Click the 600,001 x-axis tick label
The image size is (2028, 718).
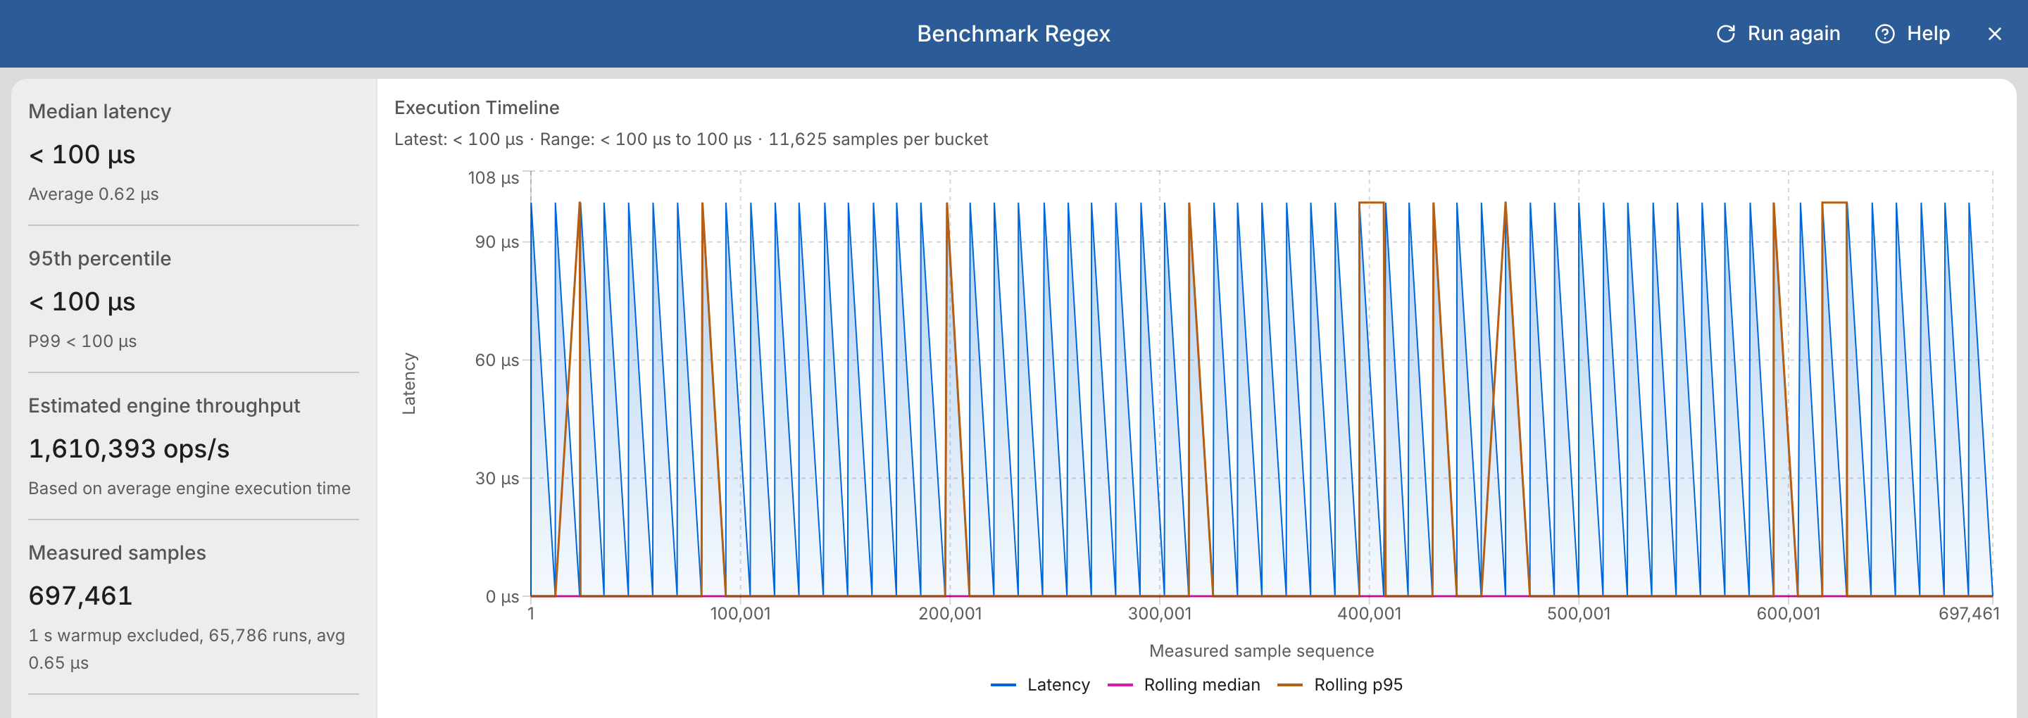[x=1788, y=613]
